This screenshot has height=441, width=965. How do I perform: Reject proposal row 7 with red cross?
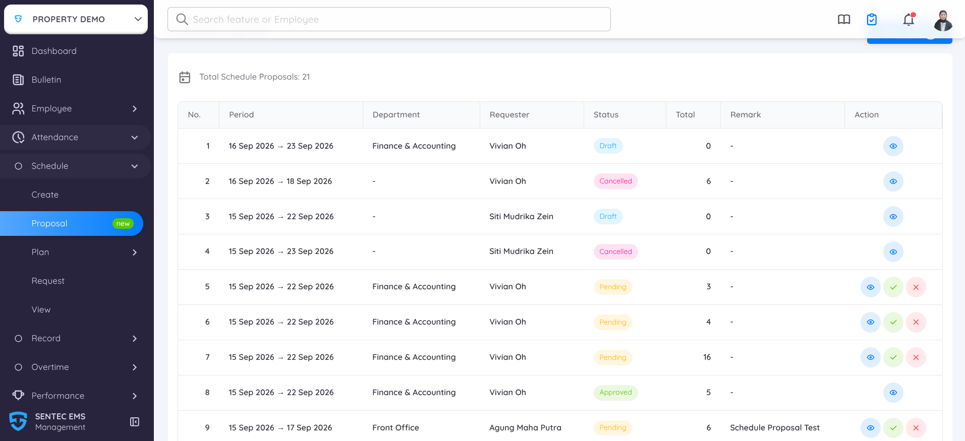916,357
